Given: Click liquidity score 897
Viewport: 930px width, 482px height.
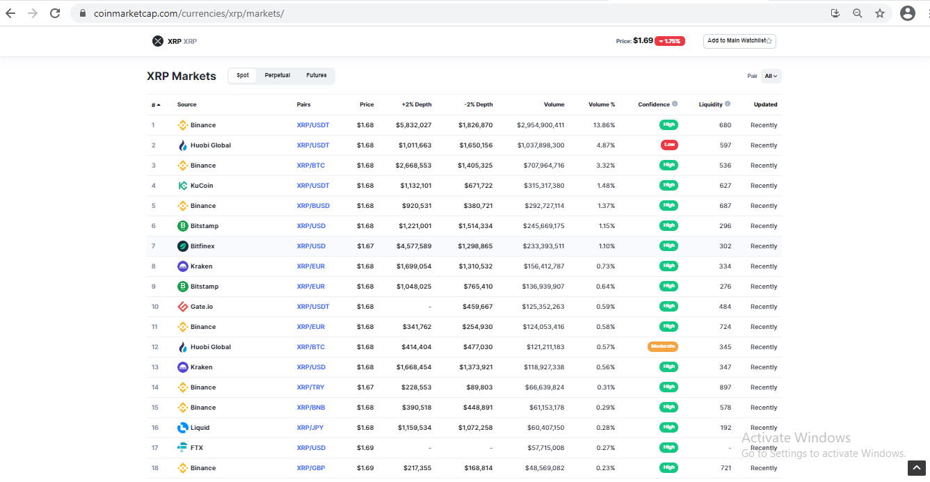Looking at the screenshot, I should click(x=725, y=387).
